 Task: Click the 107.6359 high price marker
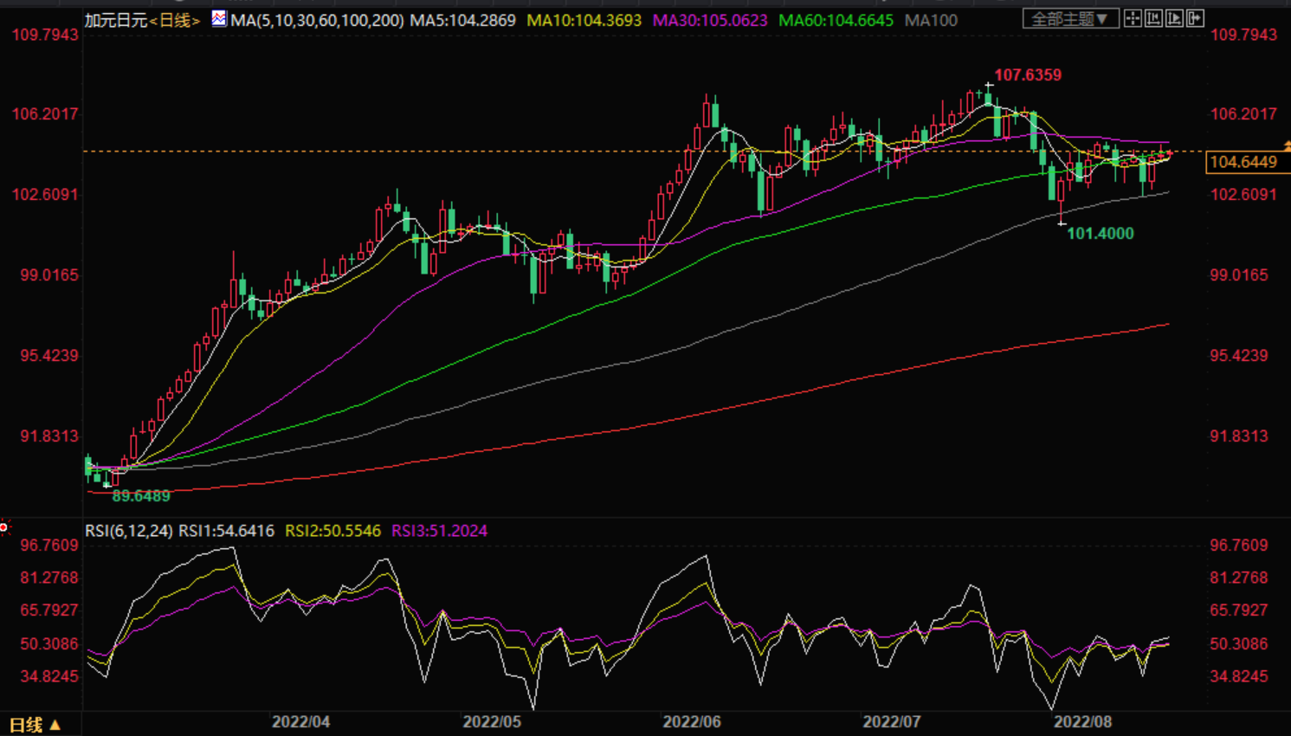point(1027,75)
